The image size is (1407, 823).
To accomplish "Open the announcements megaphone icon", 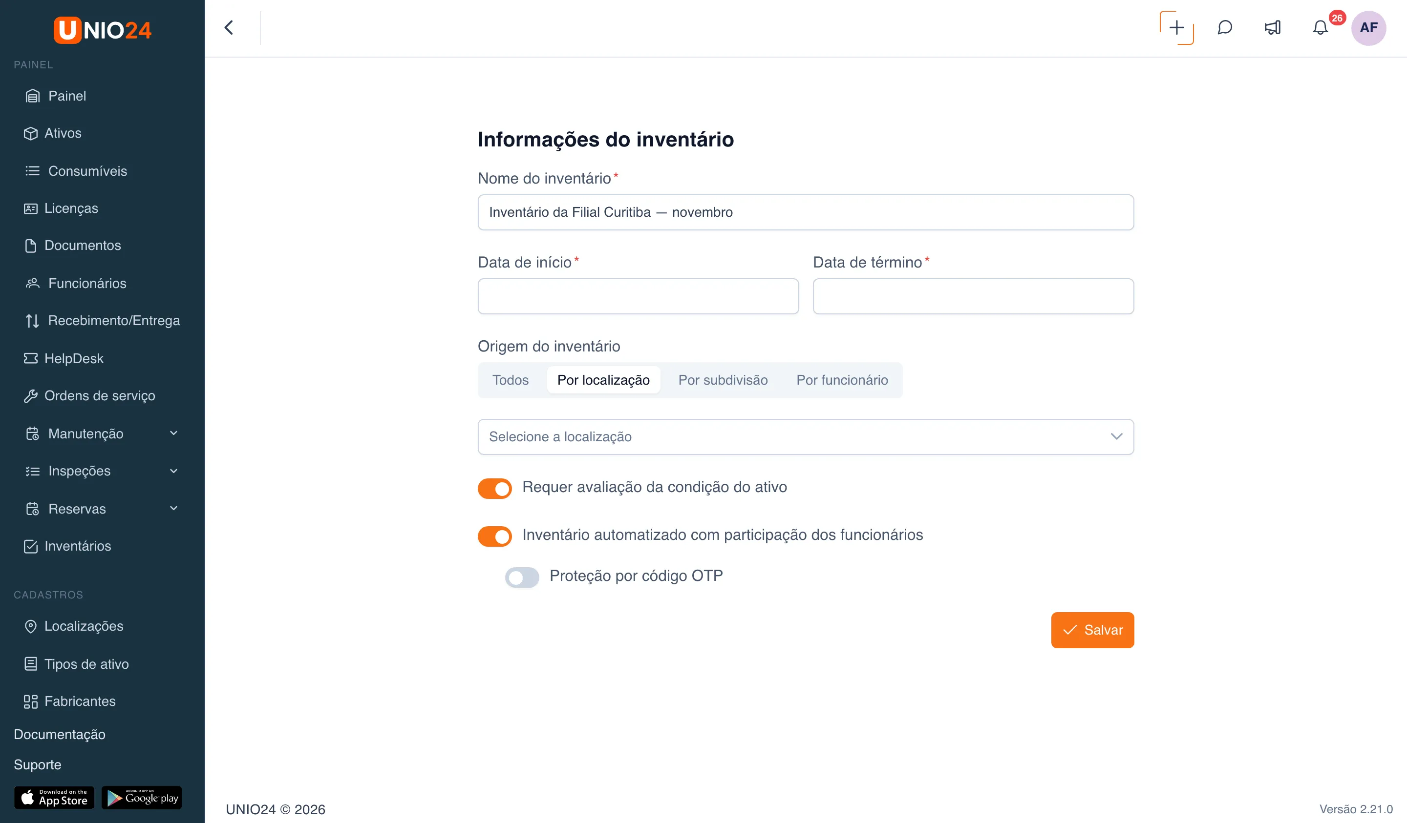I will click(x=1273, y=28).
